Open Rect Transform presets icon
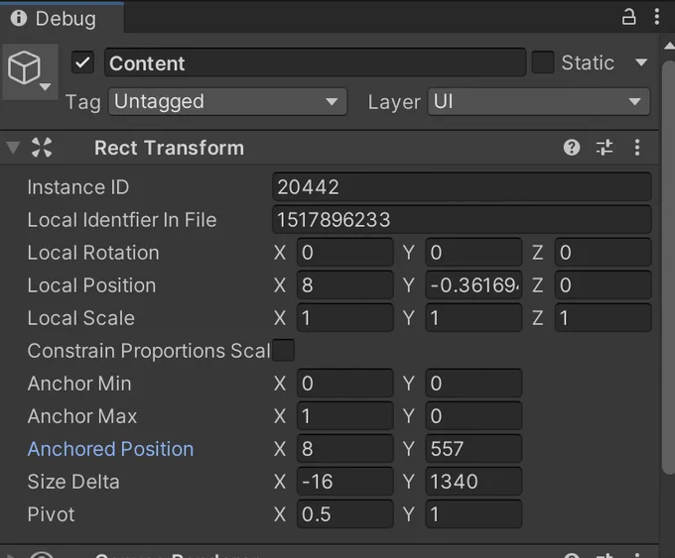 coord(605,148)
